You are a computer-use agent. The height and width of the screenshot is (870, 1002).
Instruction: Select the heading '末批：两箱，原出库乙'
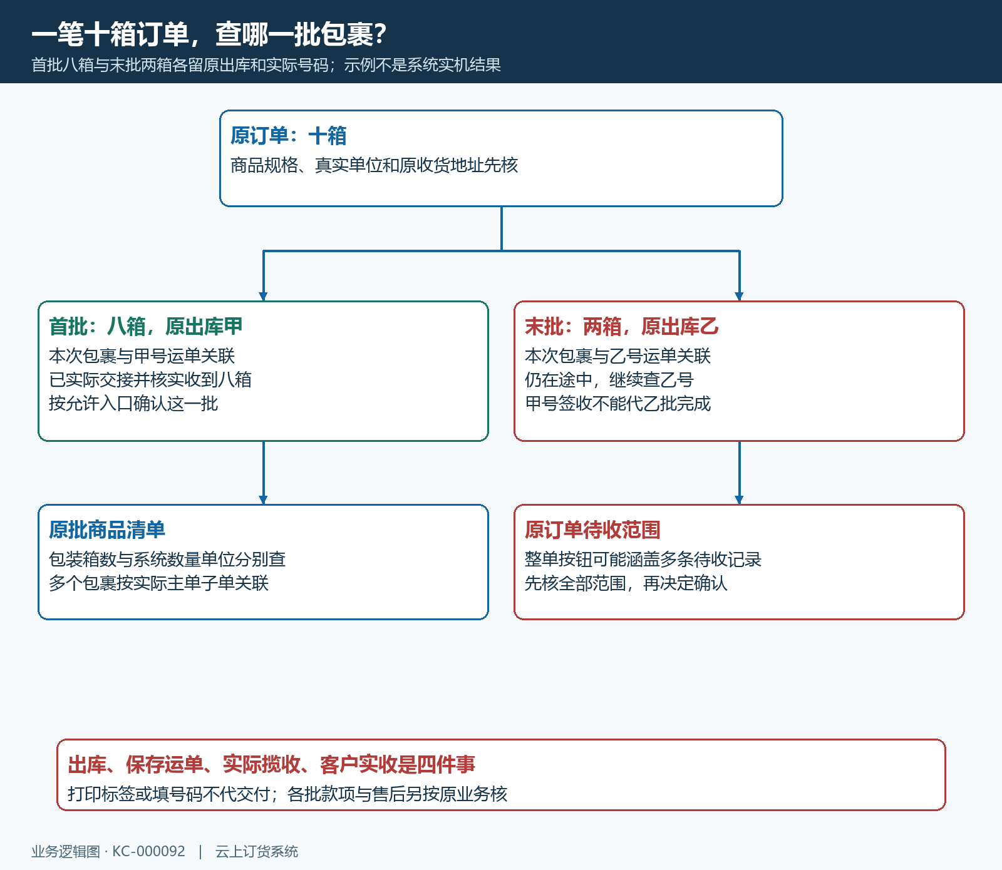click(x=622, y=327)
